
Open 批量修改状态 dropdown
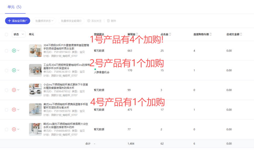point(44,21)
